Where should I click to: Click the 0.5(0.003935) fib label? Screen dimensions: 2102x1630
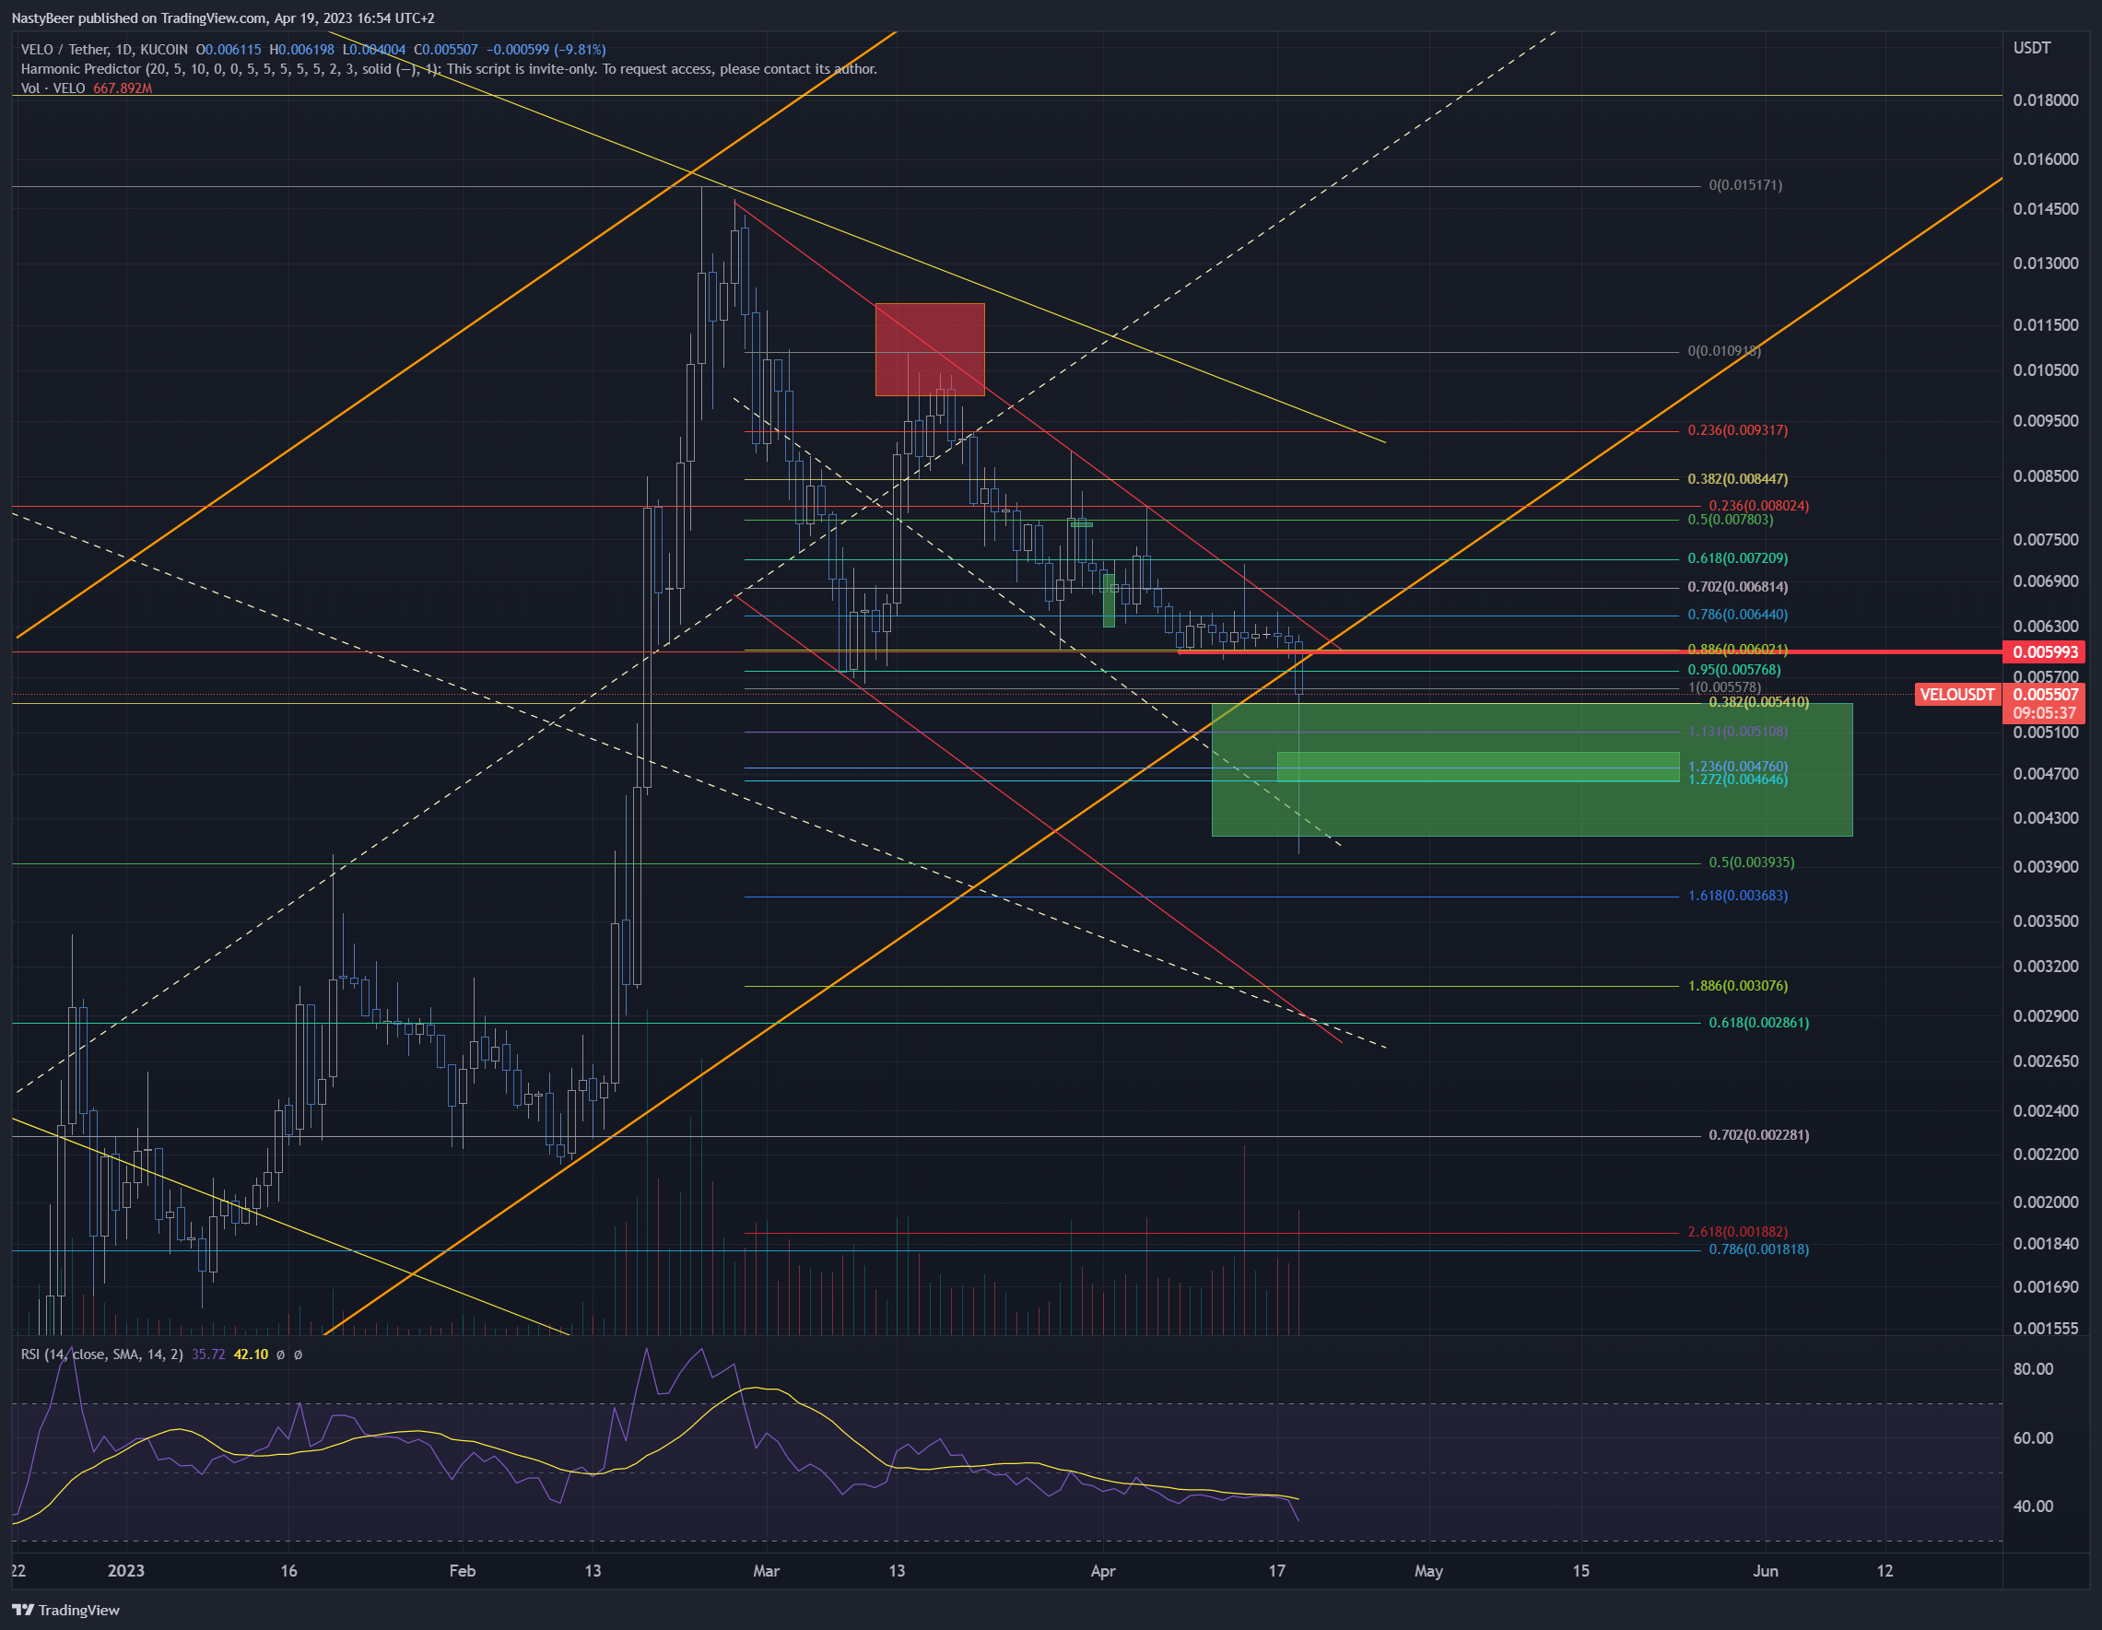1751,862
